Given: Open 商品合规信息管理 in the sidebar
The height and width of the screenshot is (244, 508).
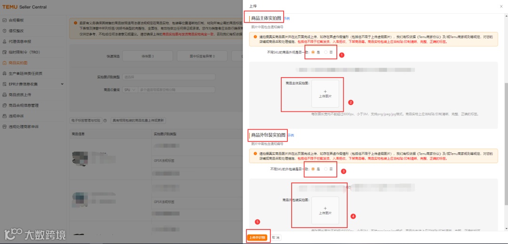Looking at the screenshot, I should tap(24, 105).
